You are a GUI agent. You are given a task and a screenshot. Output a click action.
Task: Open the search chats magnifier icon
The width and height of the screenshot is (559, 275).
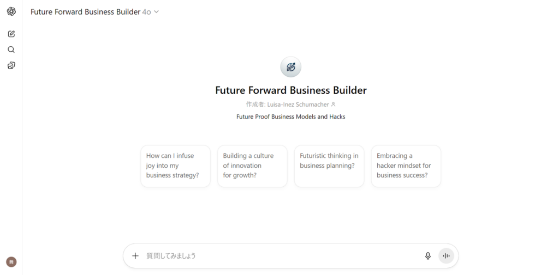[x=11, y=50]
